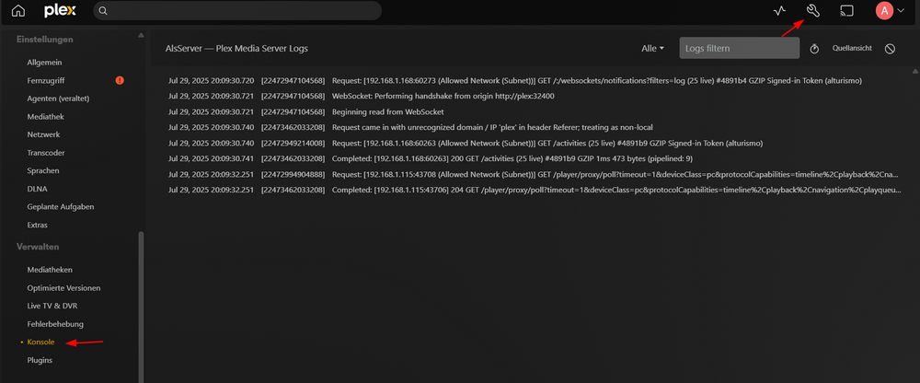Clear logs with the circle-slash icon

point(890,49)
